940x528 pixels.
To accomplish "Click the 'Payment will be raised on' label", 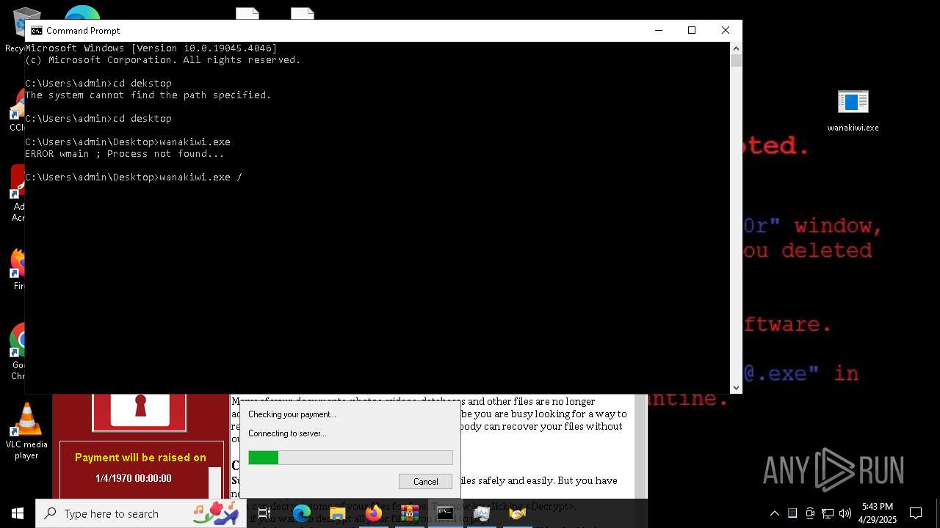I will coord(140,458).
